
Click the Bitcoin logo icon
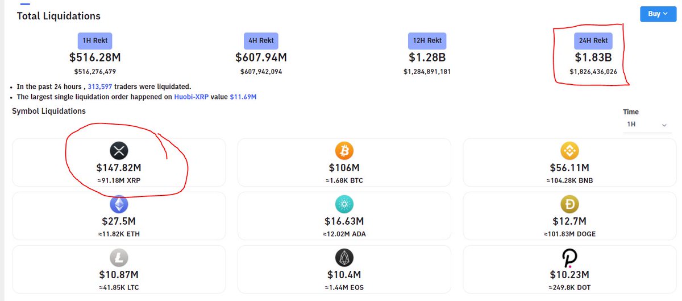click(x=344, y=151)
